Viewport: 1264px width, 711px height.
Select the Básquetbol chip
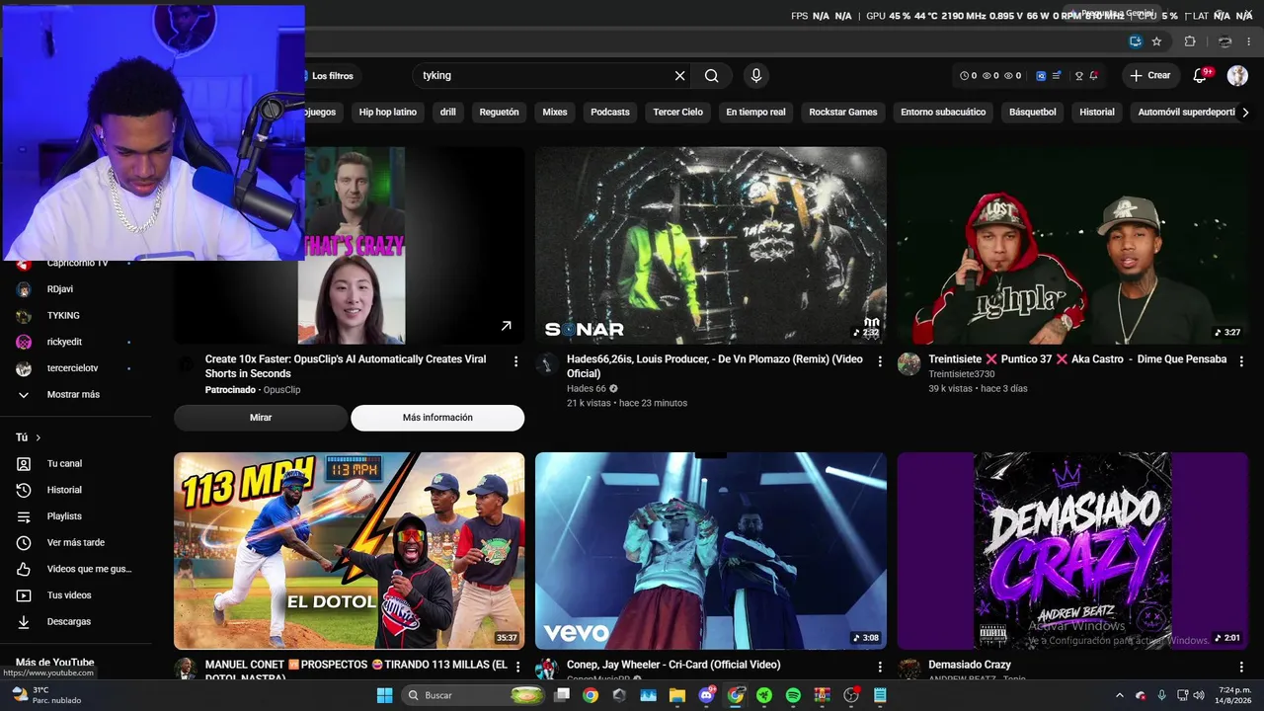(x=1033, y=113)
